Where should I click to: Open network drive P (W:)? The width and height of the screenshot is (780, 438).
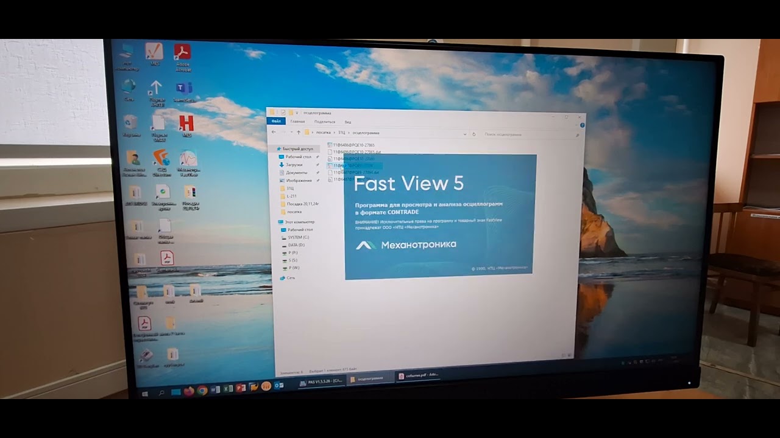pyautogui.click(x=290, y=268)
